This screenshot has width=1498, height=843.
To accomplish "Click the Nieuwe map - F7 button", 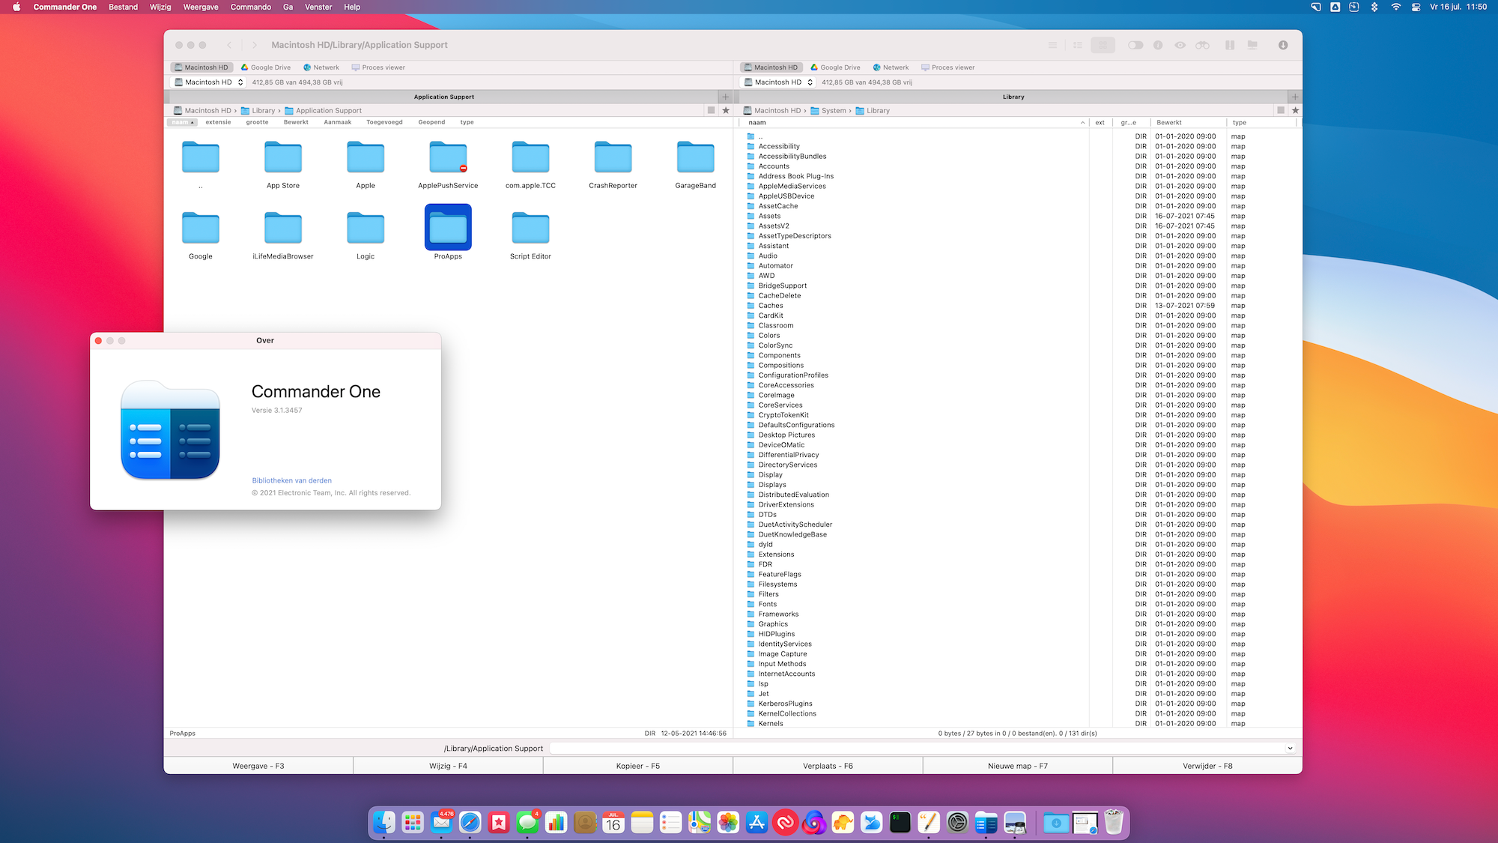I will tap(1018, 766).
